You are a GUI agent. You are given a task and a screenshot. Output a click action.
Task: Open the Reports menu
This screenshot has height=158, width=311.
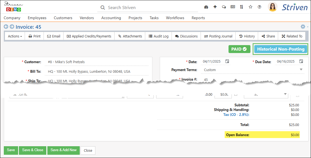click(x=198, y=18)
